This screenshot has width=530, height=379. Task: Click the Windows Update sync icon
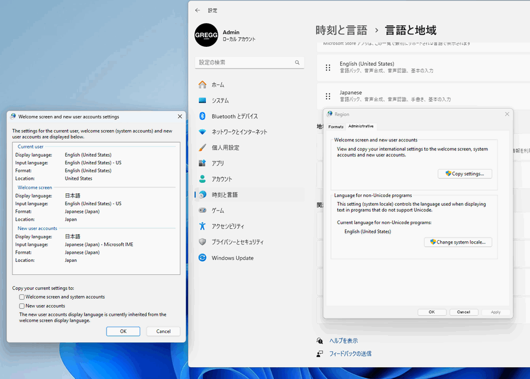click(202, 258)
